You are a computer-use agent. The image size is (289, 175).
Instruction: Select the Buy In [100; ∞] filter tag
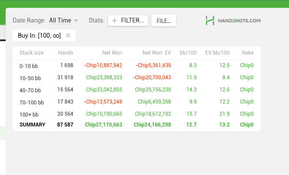click(39, 36)
